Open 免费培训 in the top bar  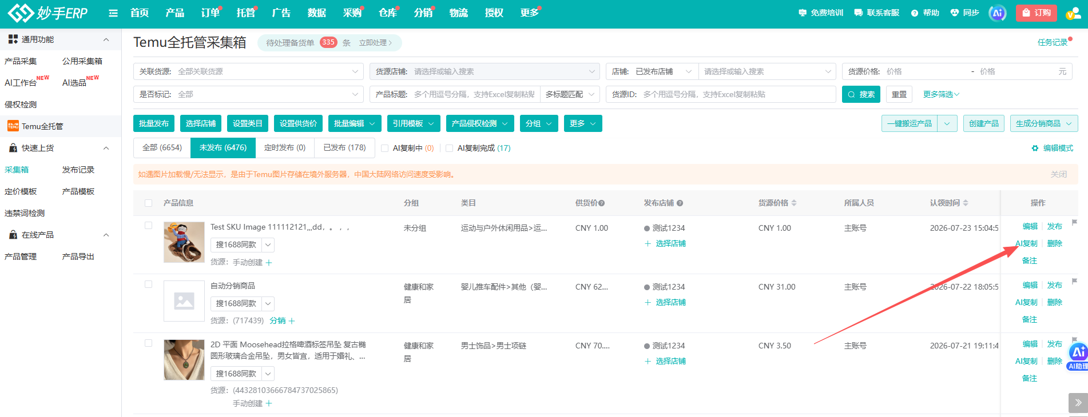click(x=821, y=13)
